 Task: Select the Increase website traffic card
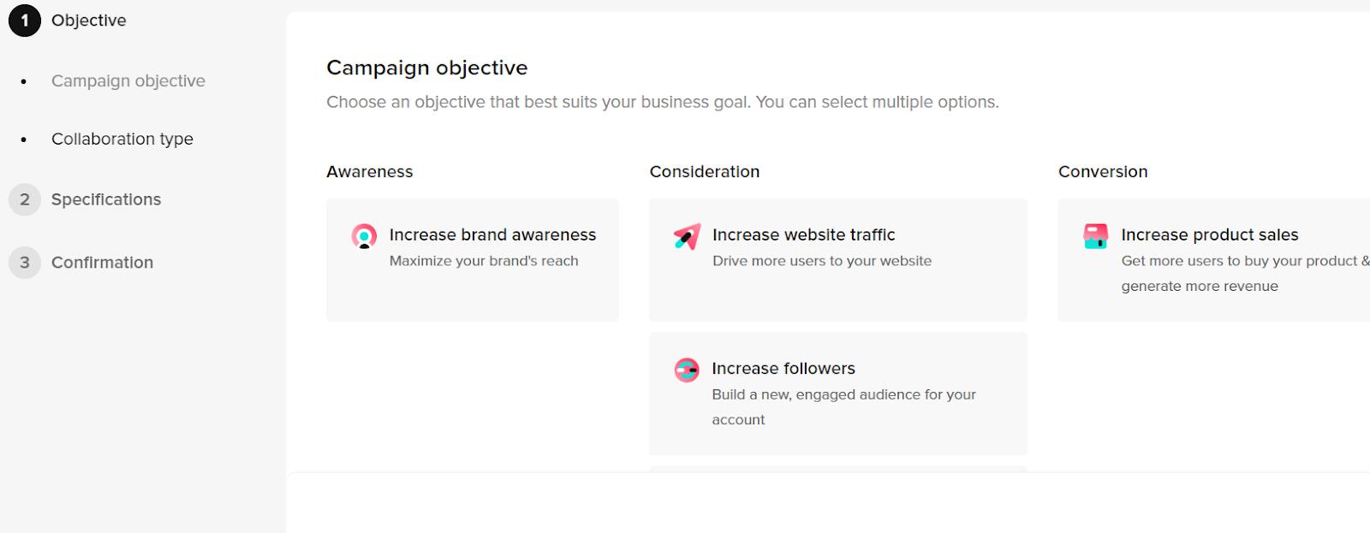tap(838, 260)
